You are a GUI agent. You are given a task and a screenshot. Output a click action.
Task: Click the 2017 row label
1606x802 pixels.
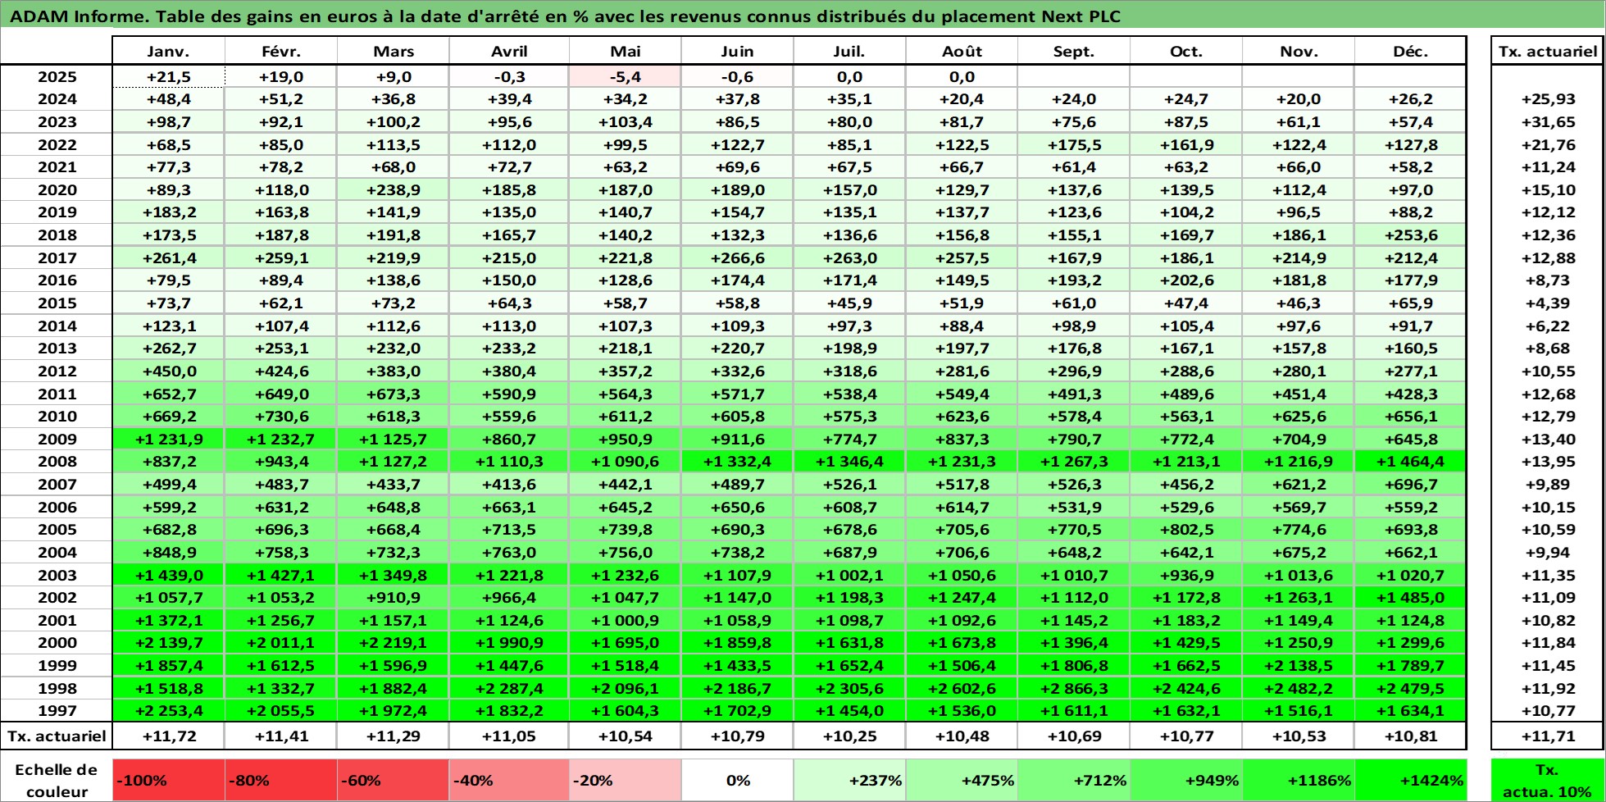pos(57,257)
